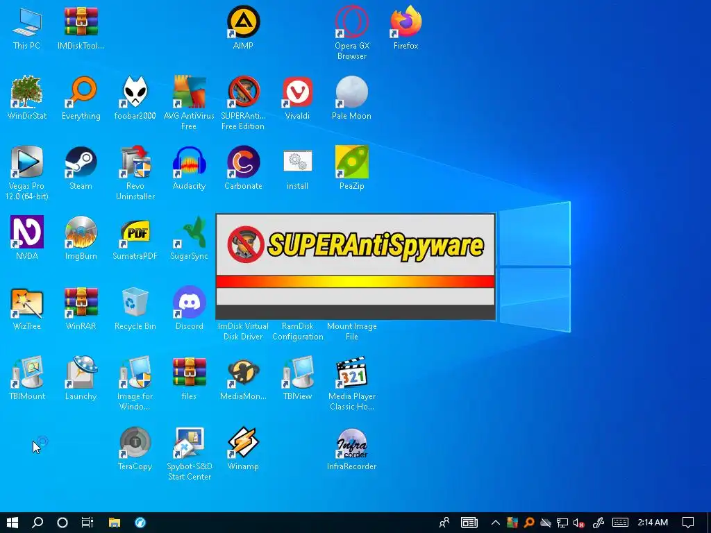
Task: Open Vegas Pro 12.0 (64-bit) shortcut
Action: tap(27, 173)
